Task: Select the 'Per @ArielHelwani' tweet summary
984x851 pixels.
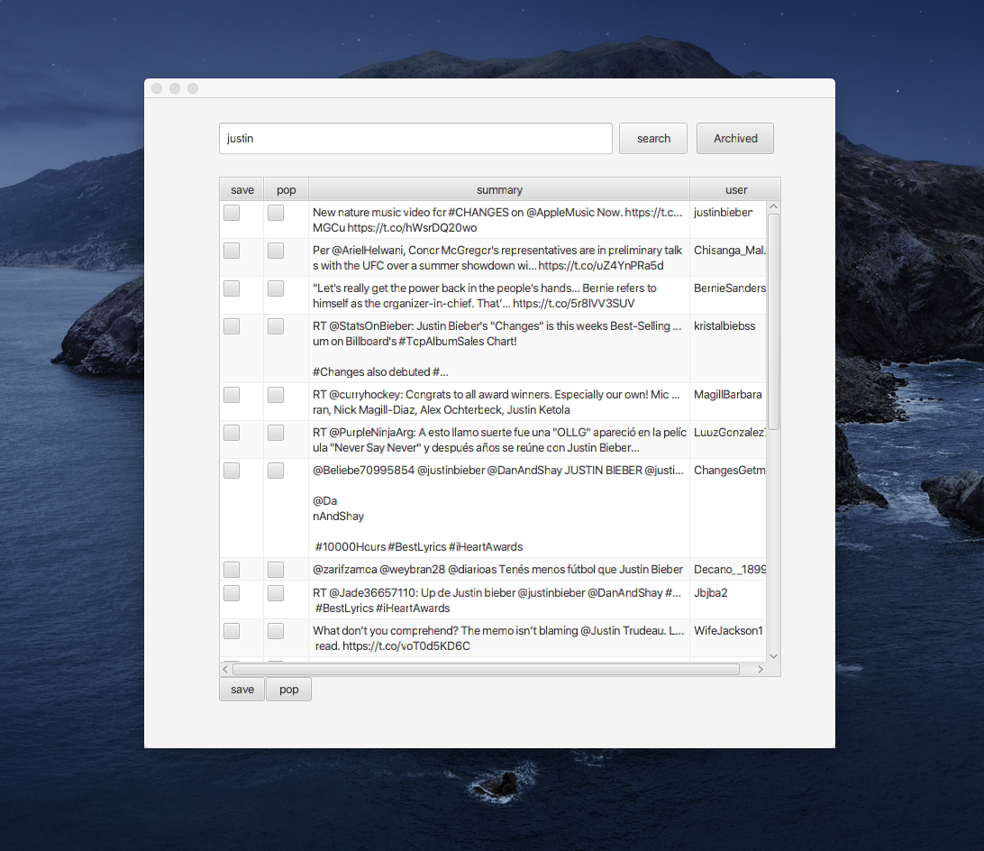Action: [499, 258]
